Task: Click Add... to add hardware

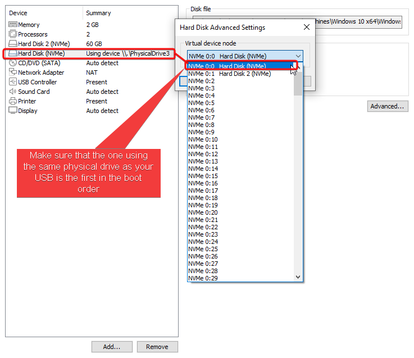Action: [112, 347]
